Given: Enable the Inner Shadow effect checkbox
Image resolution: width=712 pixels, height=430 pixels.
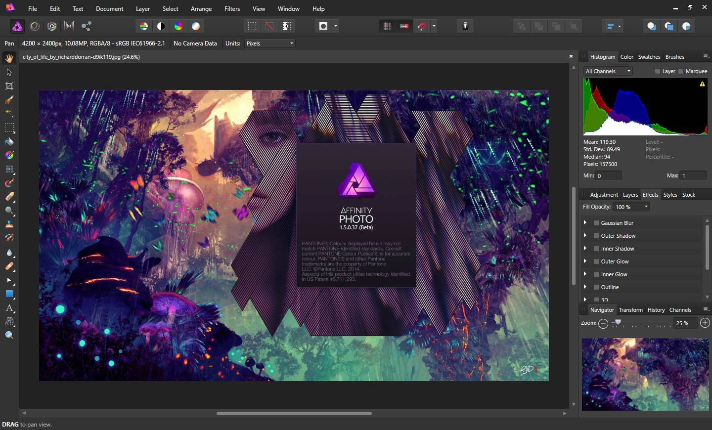Looking at the screenshot, I should [x=596, y=249].
